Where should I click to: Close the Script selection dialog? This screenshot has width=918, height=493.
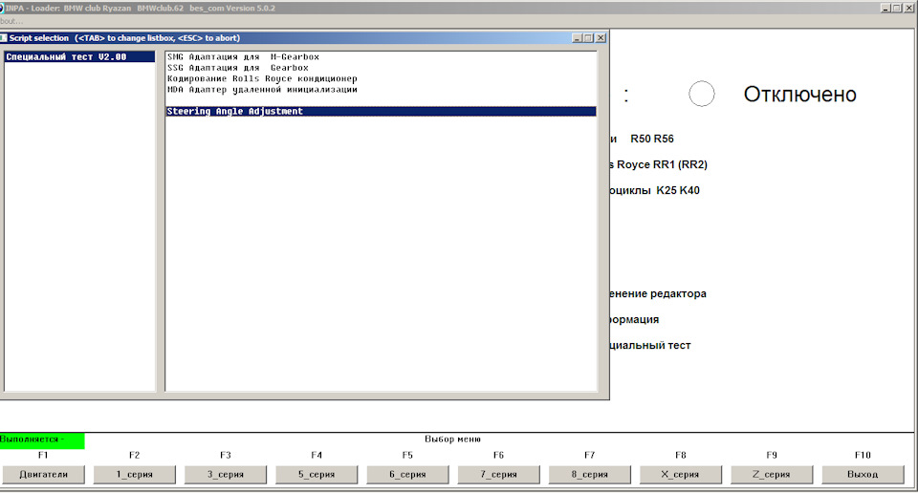(x=601, y=38)
